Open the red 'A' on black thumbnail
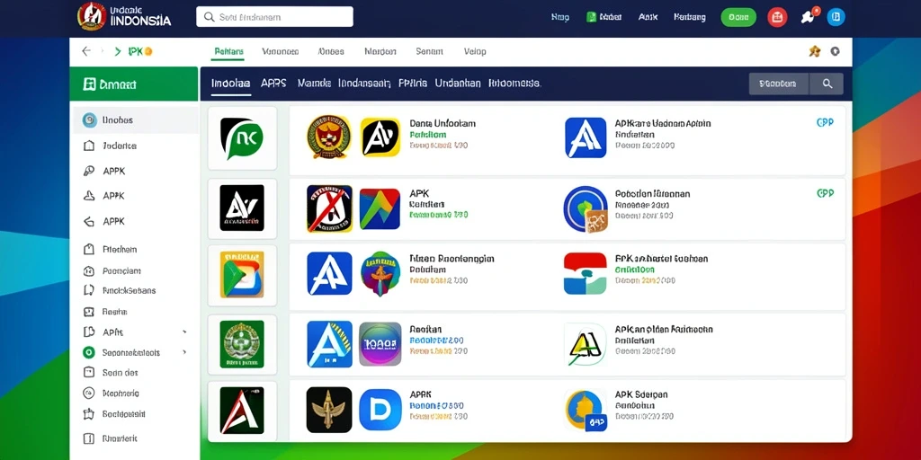921x460 pixels. [x=242, y=410]
